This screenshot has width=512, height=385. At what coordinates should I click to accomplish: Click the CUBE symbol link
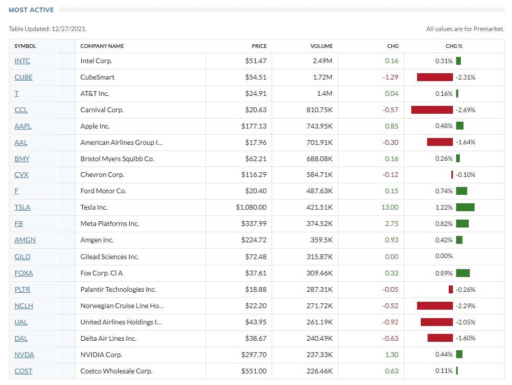click(x=23, y=77)
